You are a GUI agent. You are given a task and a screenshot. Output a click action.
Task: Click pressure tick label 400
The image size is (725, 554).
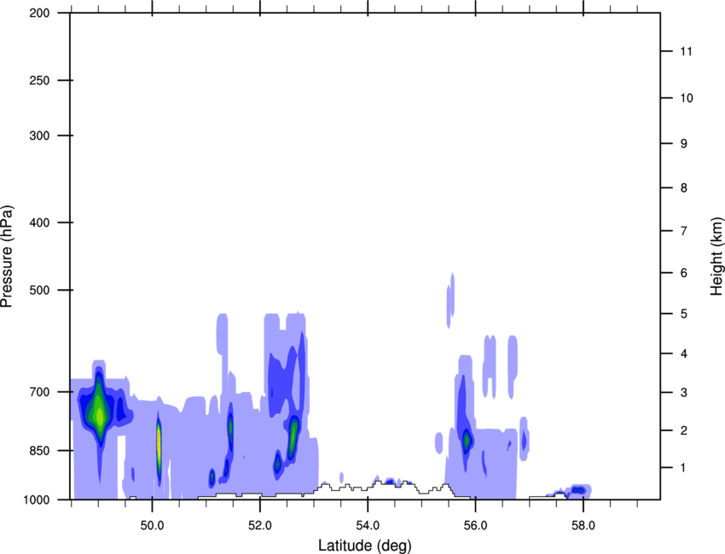pos(39,222)
